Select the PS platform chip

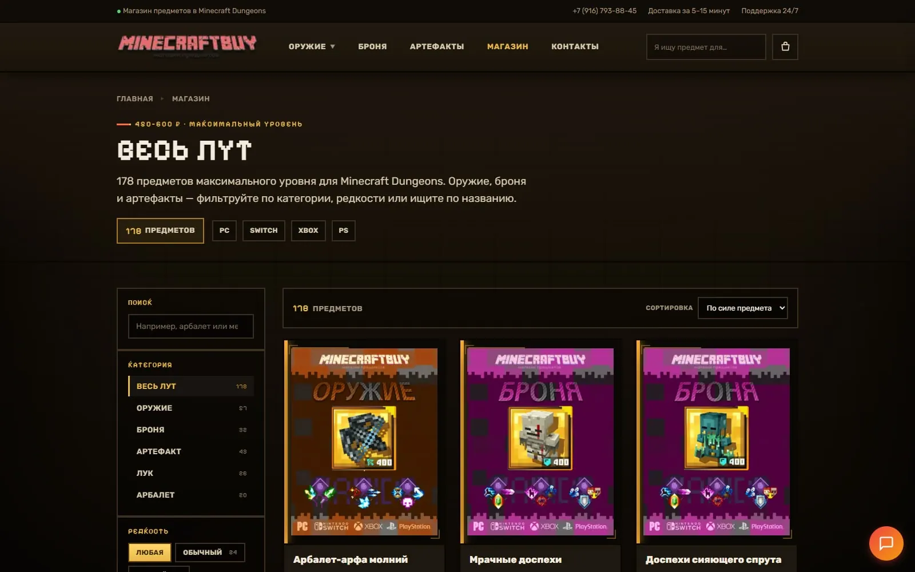point(344,231)
